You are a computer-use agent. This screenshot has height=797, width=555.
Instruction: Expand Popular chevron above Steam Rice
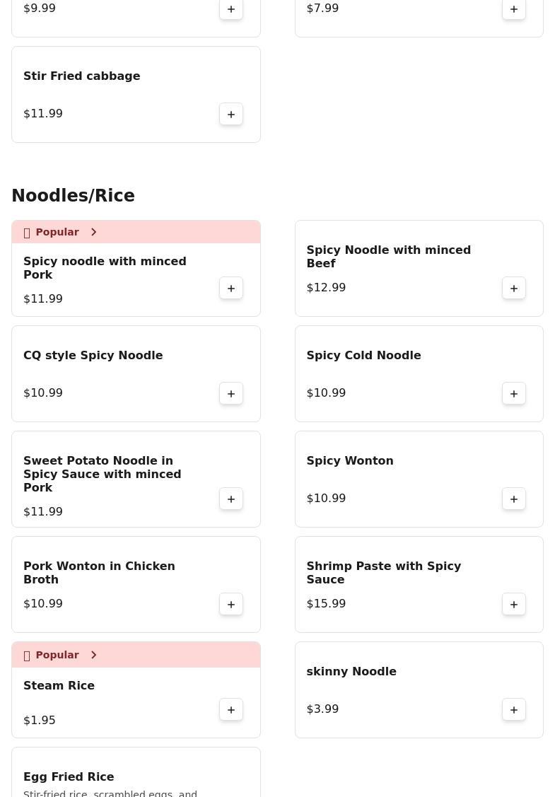coord(93,655)
